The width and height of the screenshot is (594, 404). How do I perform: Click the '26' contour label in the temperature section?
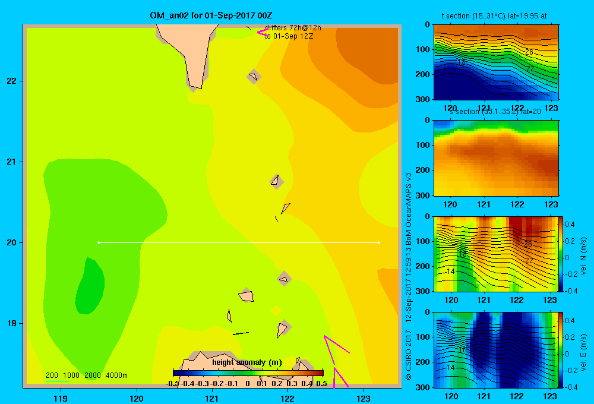click(x=529, y=52)
